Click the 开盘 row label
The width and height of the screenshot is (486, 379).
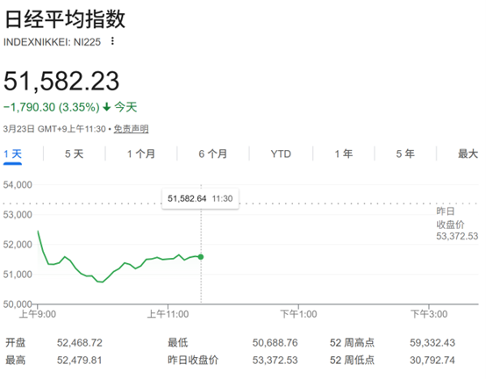pyautogui.click(x=16, y=343)
